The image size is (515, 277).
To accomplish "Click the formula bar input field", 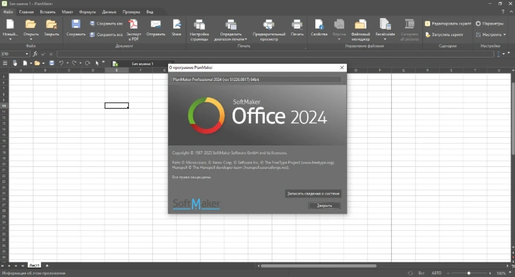I will 276,54.
